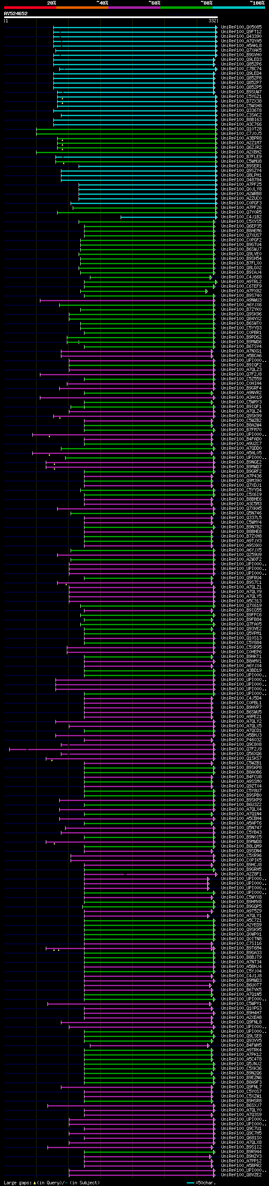Click the white query sequence bar (1–332)
The height and width of the screenshot is (1186, 269).
[111, 17]
